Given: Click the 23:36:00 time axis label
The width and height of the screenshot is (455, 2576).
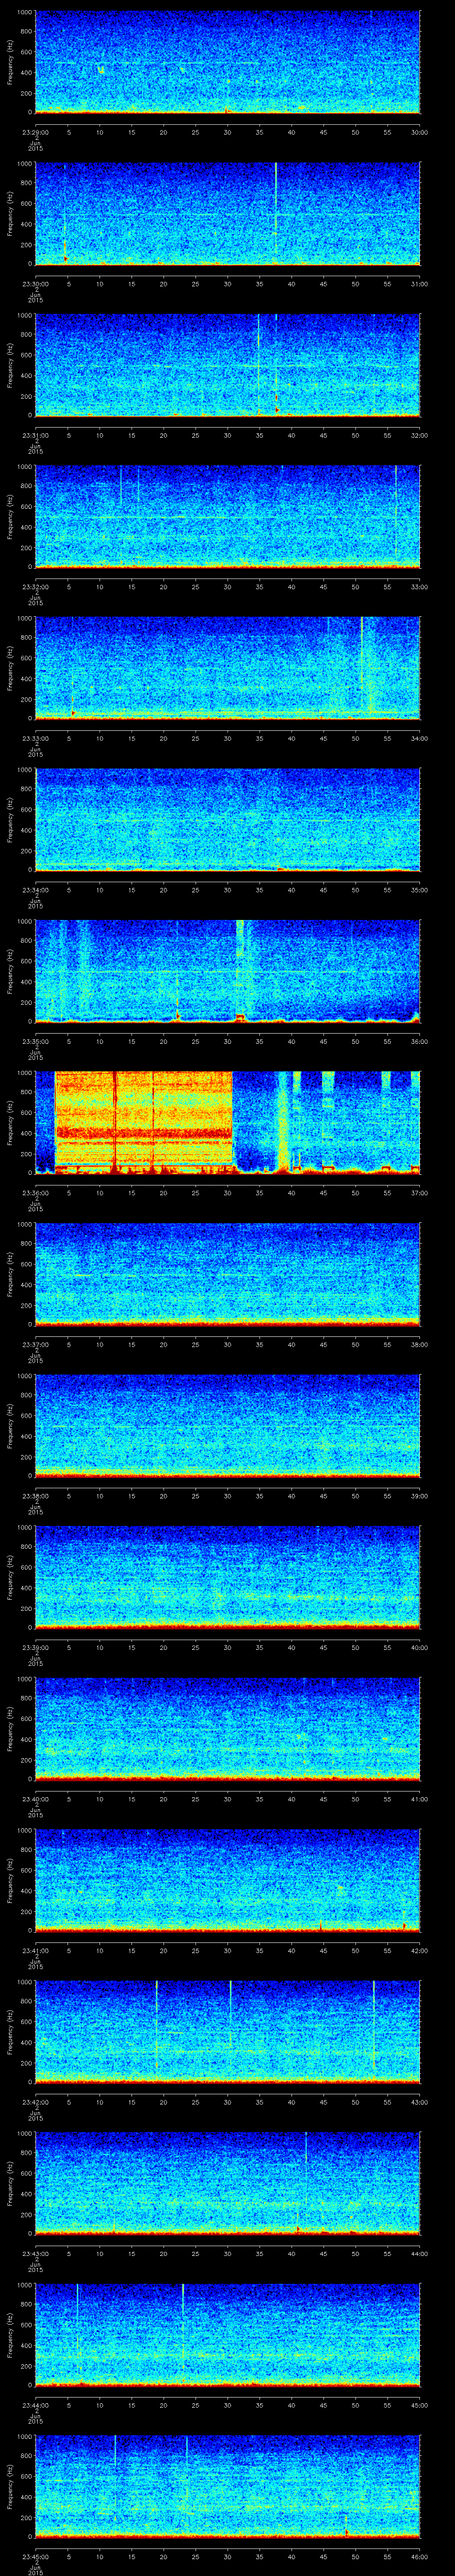Looking at the screenshot, I should [x=35, y=1192].
